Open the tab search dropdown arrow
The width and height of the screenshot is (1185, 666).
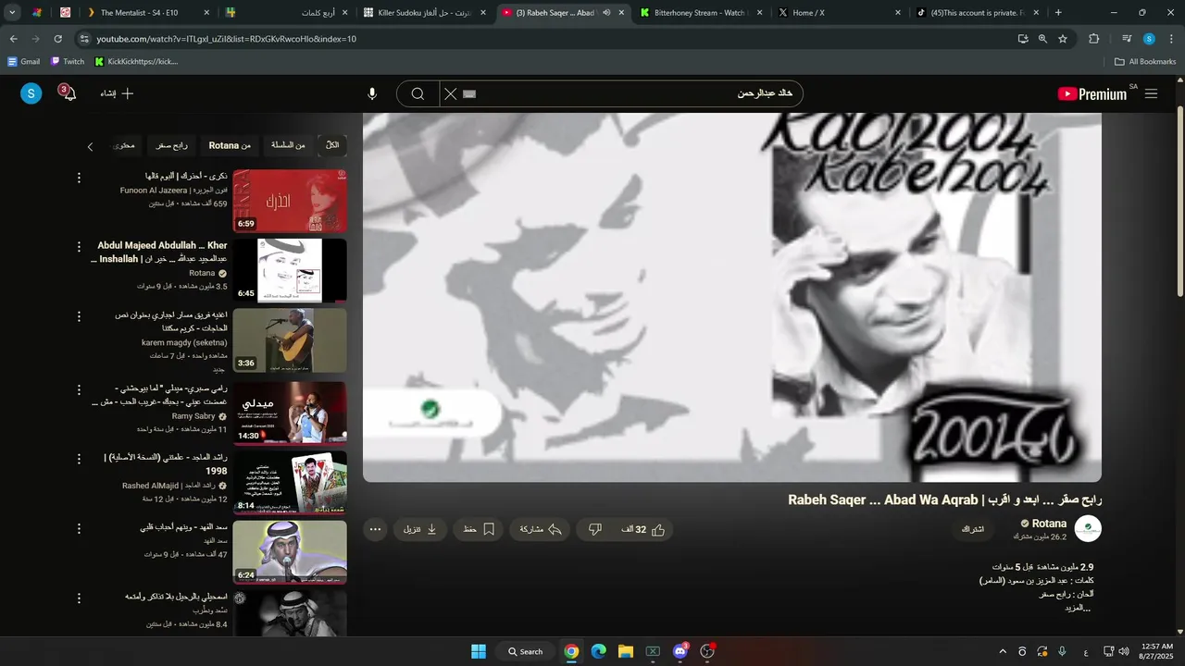tap(12, 13)
